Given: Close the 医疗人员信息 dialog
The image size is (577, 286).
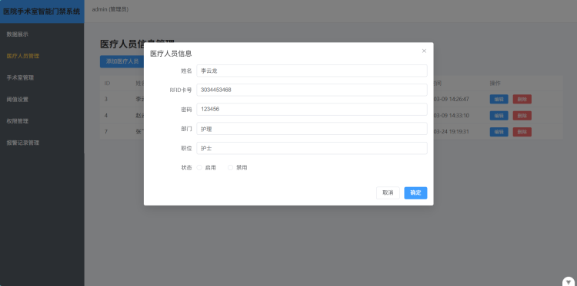Looking at the screenshot, I should click(x=424, y=51).
